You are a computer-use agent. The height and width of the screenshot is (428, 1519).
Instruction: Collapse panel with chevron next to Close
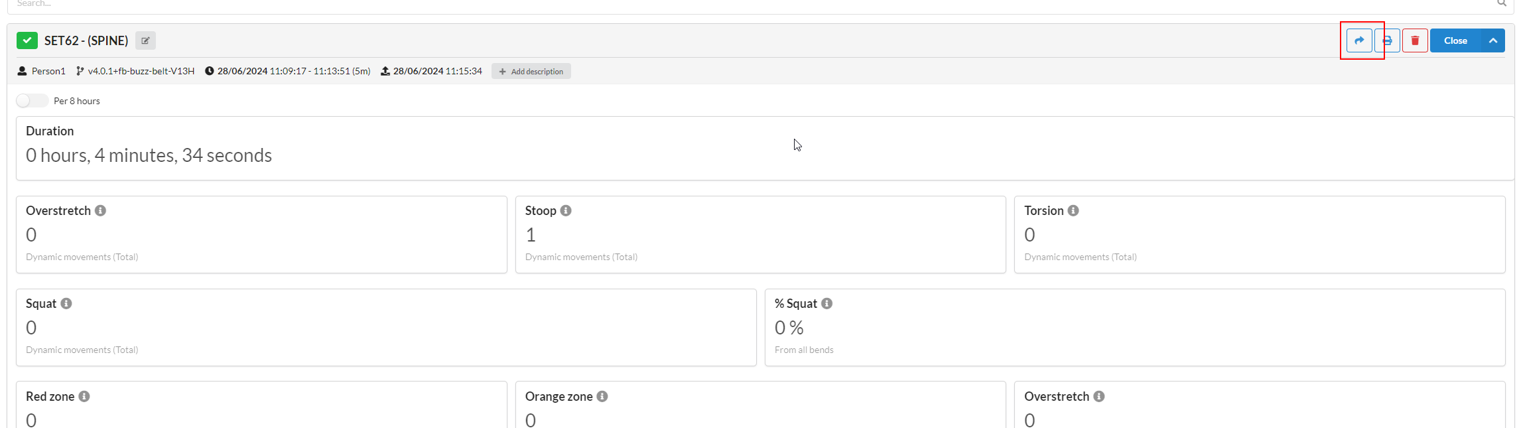[1493, 40]
